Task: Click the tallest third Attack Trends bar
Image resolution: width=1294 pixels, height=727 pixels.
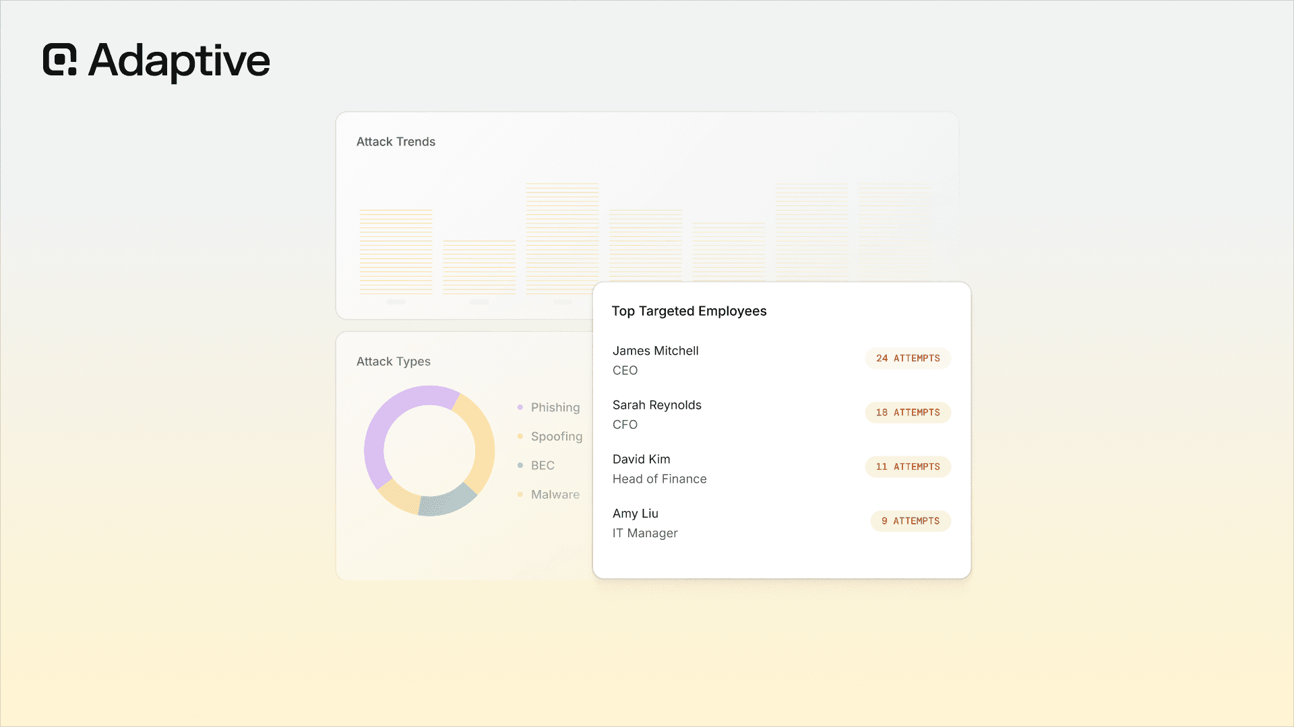Action: pos(563,238)
